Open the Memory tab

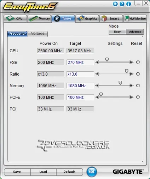pos(39,18)
